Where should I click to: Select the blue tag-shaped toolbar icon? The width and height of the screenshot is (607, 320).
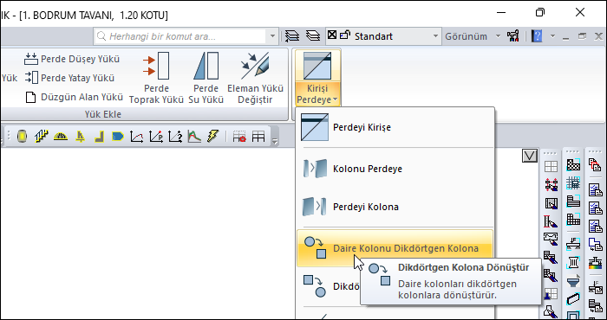coord(118,137)
